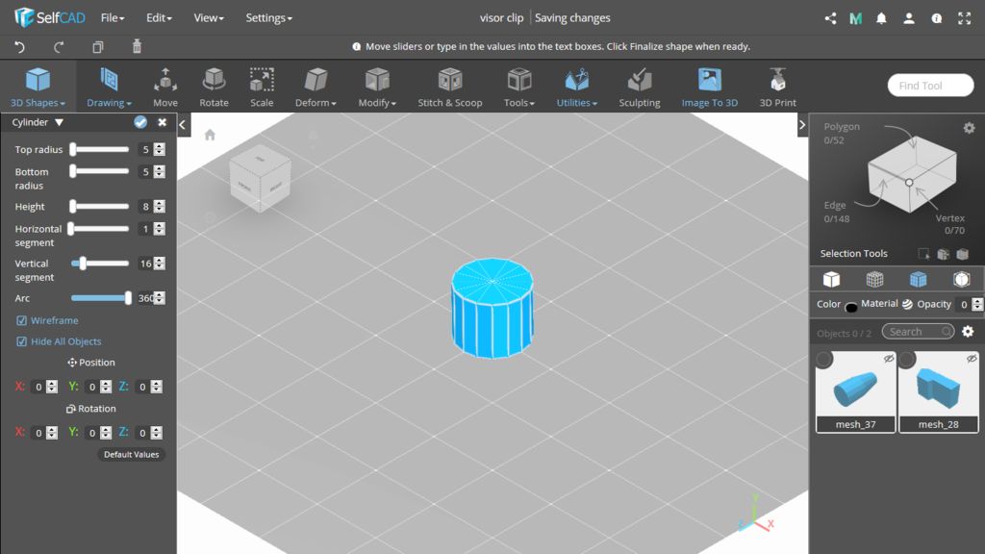This screenshot has height=554, width=985.
Task: Click the Opacity value field
Action: 963,304
